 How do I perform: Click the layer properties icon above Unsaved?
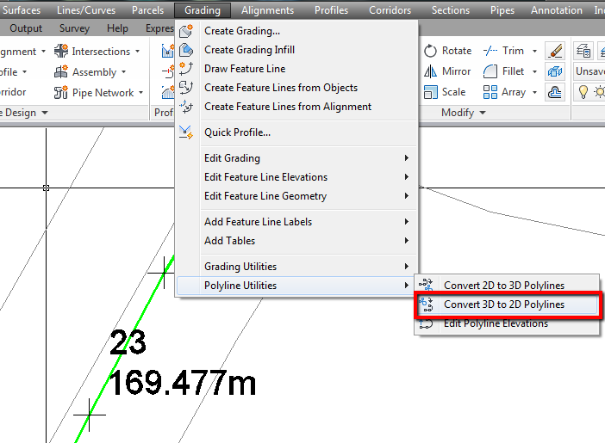(583, 51)
